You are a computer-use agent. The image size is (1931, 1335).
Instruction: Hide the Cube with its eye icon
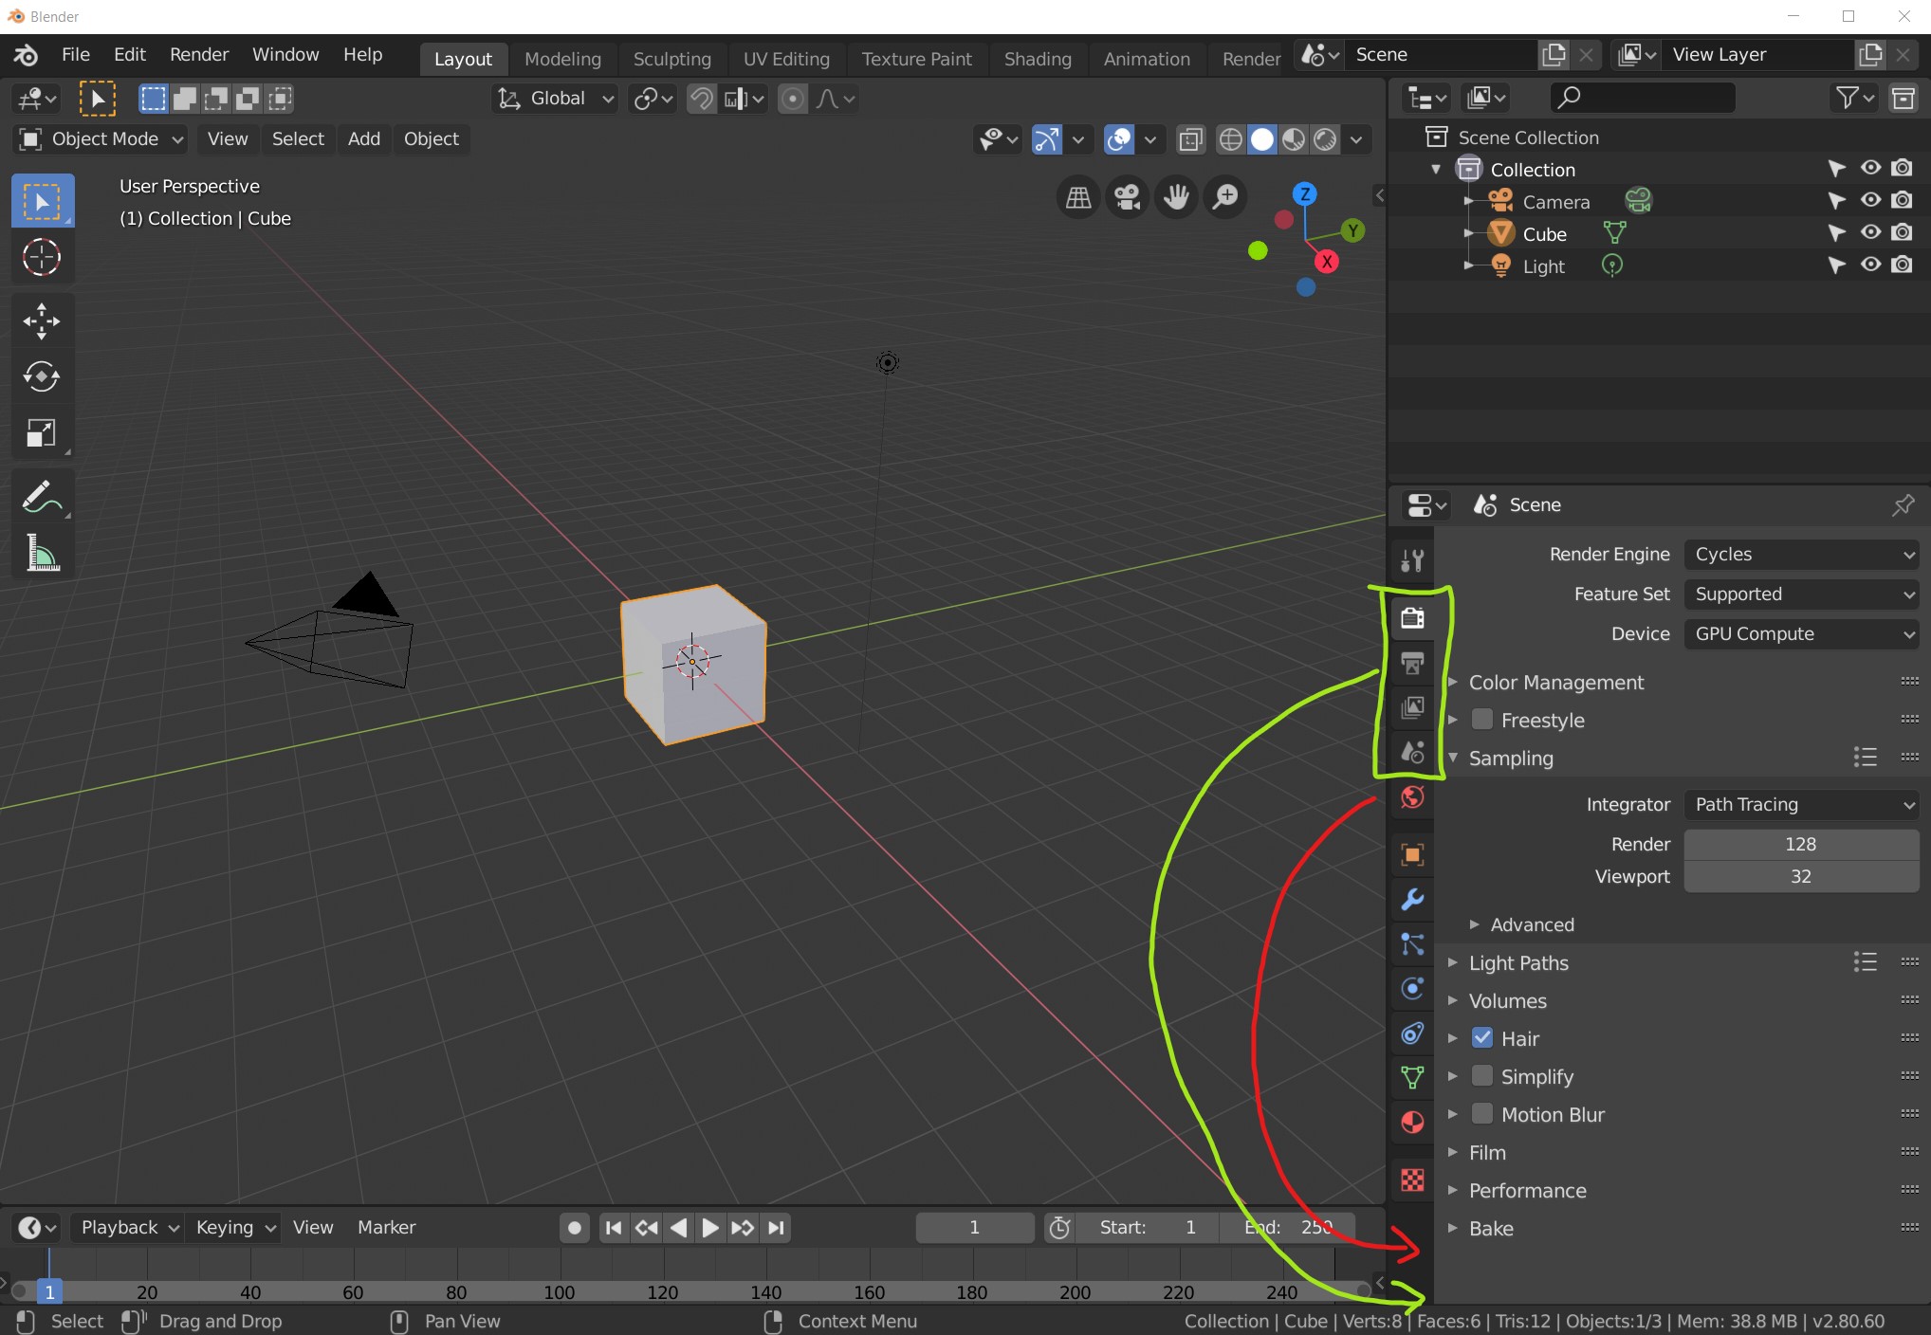[x=1870, y=232]
